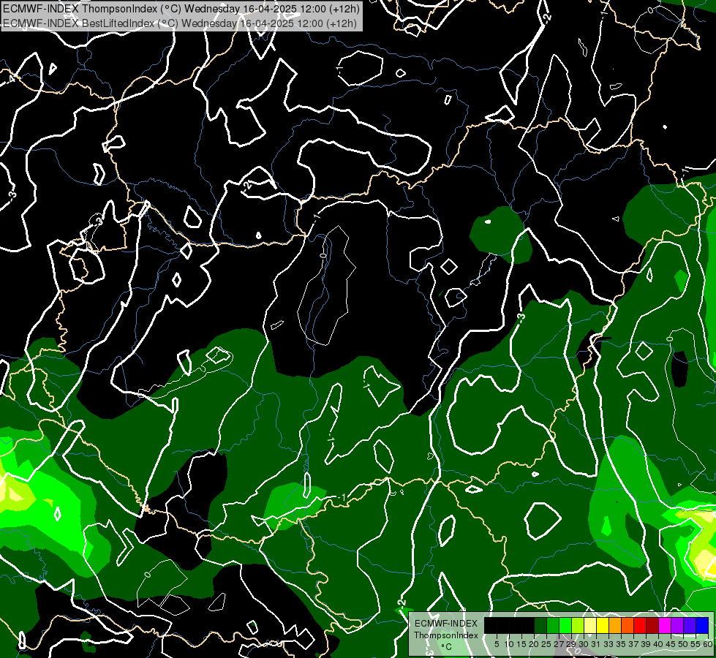Image resolution: width=716 pixels, height=658 pixels.
Task: Click the legend tick value '5'
Action: [497, 644]
